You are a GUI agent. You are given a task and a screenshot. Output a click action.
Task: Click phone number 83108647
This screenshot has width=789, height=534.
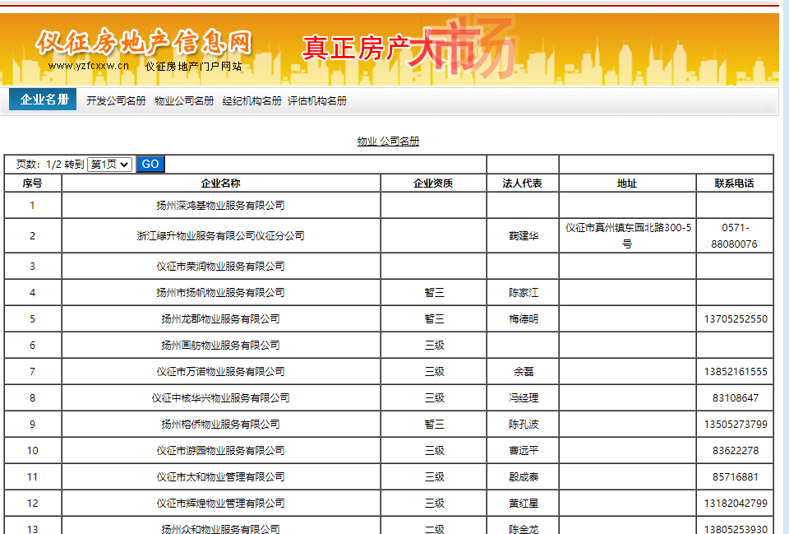click(x=735, y=398)
